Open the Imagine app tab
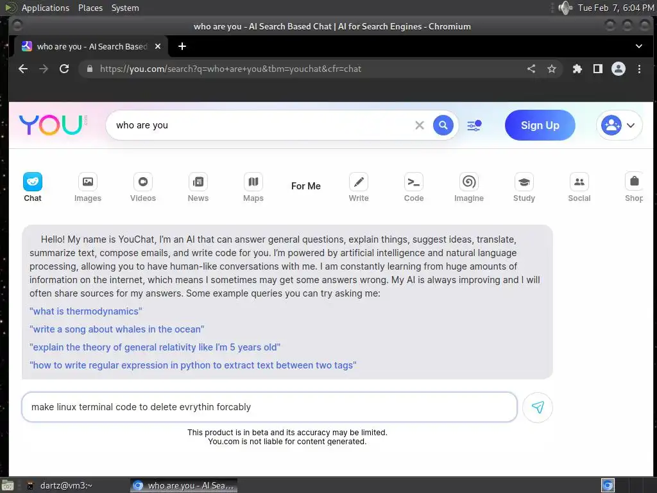This screenshot has height=493, width=657. [x=469, y=187]
